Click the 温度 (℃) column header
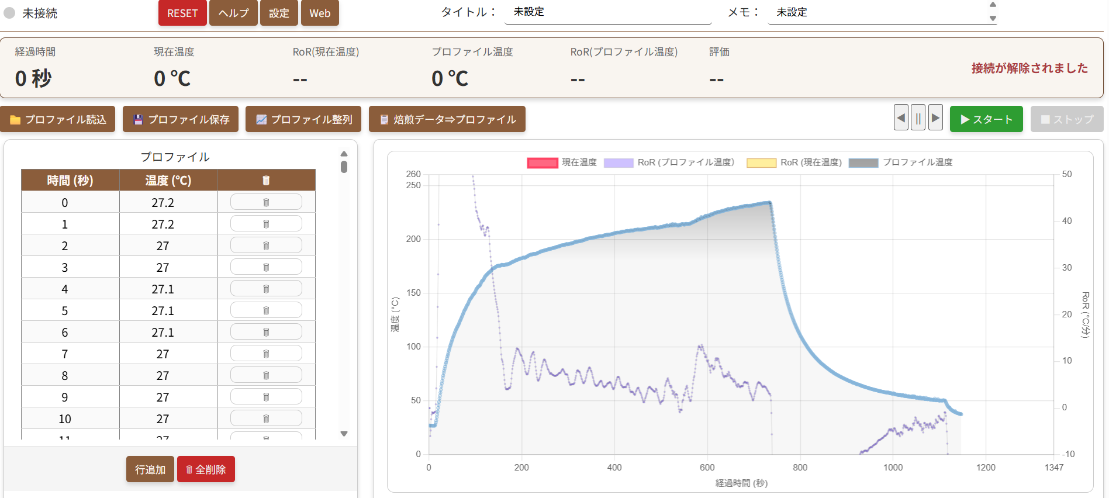Image resolution: width=1109 pixels, height=498 pixels. pyautogui.click(x=168, y=180)
